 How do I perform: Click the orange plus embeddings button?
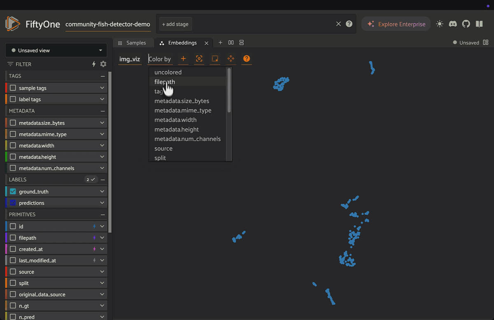(183, 59)
